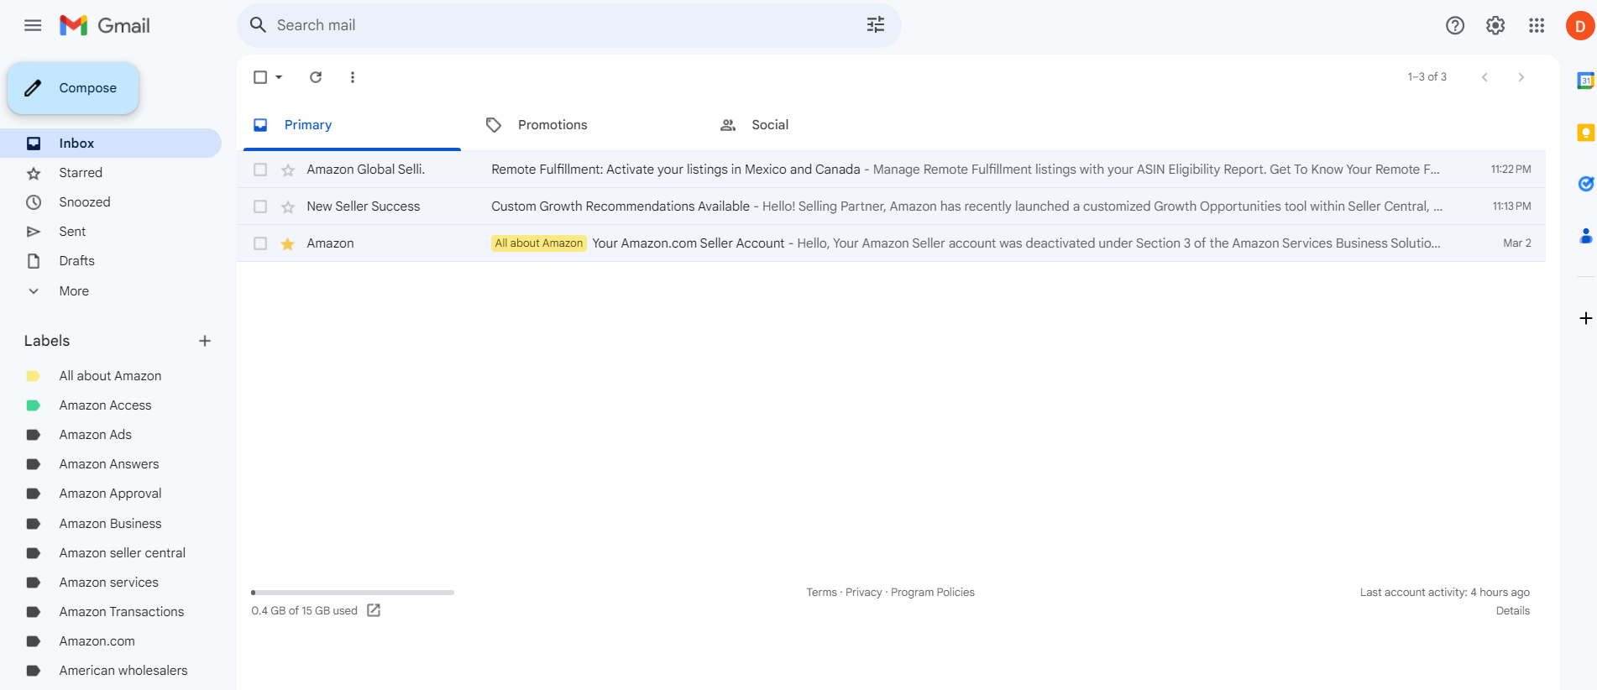Open the Privacy link

coord(863,592)
